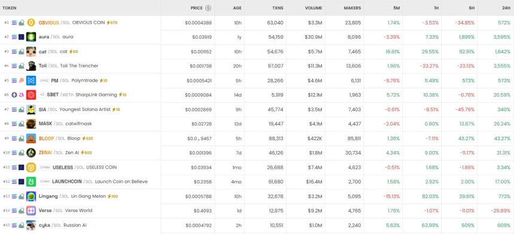Open the cyka Russian Ai row
The height and width of the screenshot is (234, 514).
point(257,225)
